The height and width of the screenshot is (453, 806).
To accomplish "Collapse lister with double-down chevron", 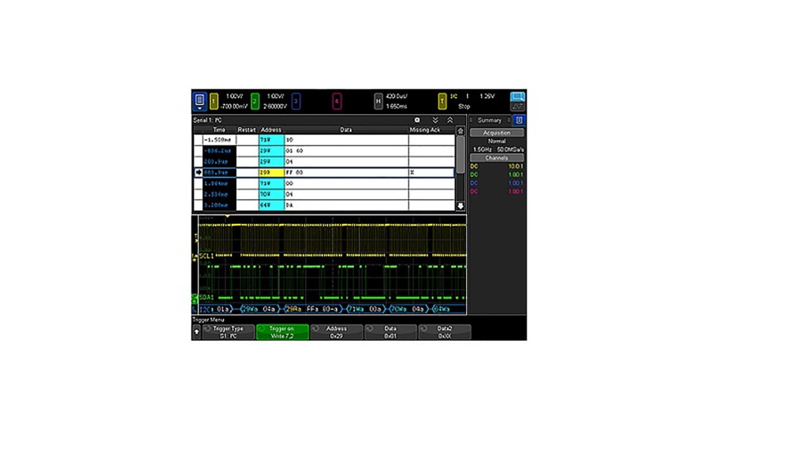I will [x=435, y=120].
